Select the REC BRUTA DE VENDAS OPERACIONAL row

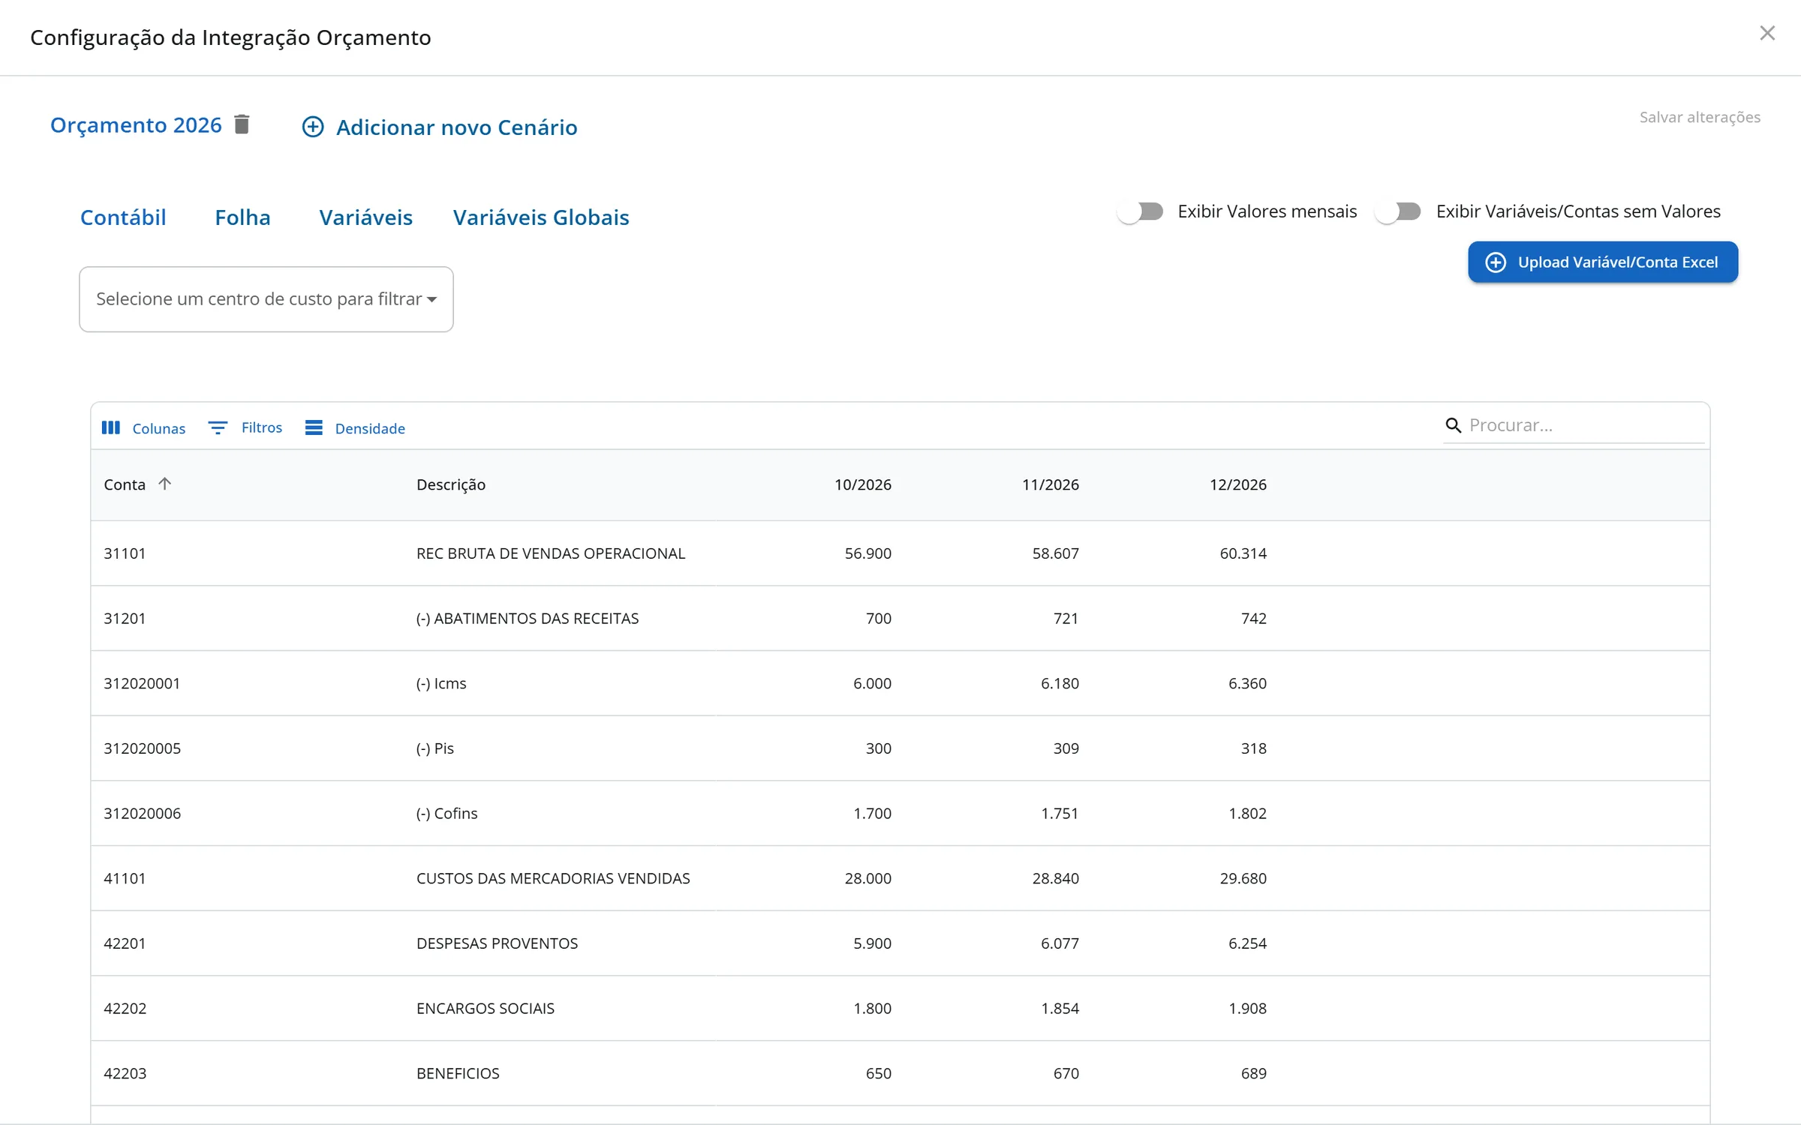click(x=900, y=553)
